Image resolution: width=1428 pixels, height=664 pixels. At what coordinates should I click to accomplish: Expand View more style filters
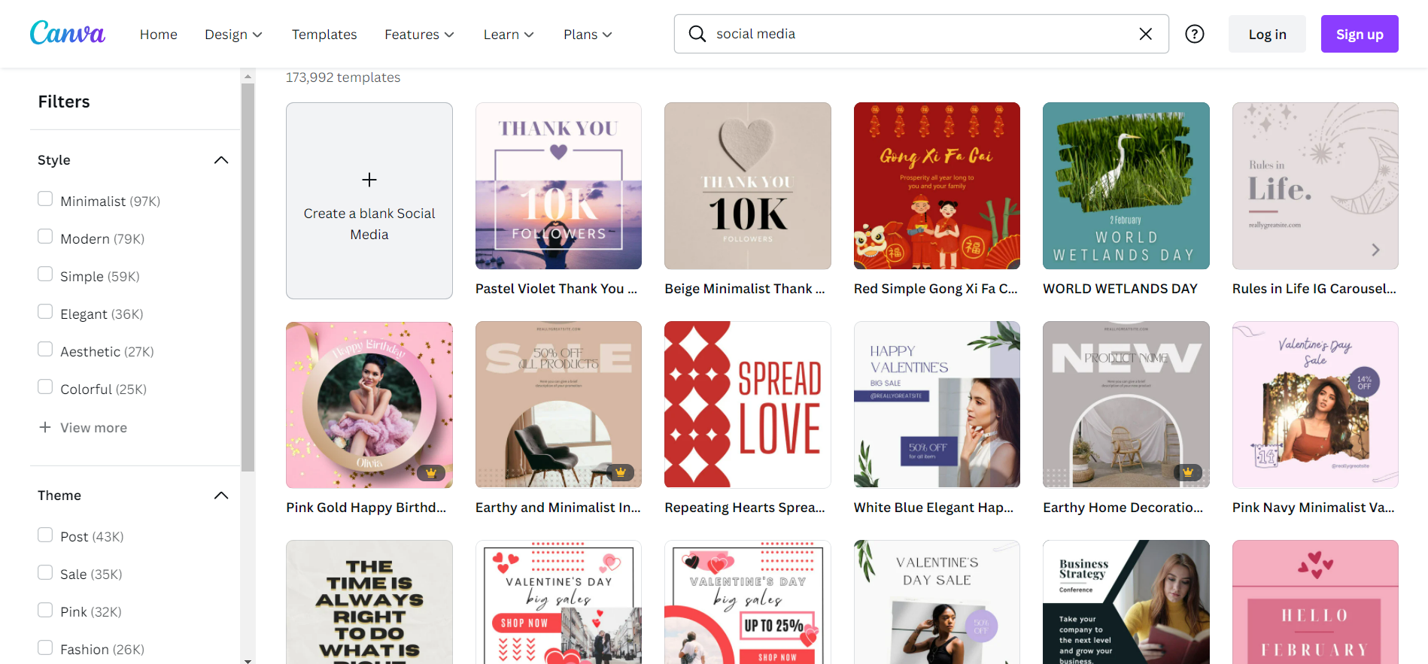(83, 427)
